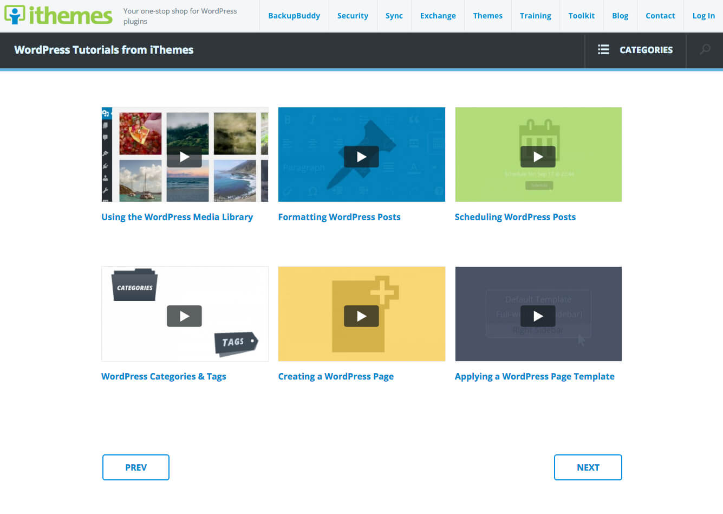Screen dimensions: 723x514
Task: Click the 'Your one-stop shop' tagline text
Action: 180,16
